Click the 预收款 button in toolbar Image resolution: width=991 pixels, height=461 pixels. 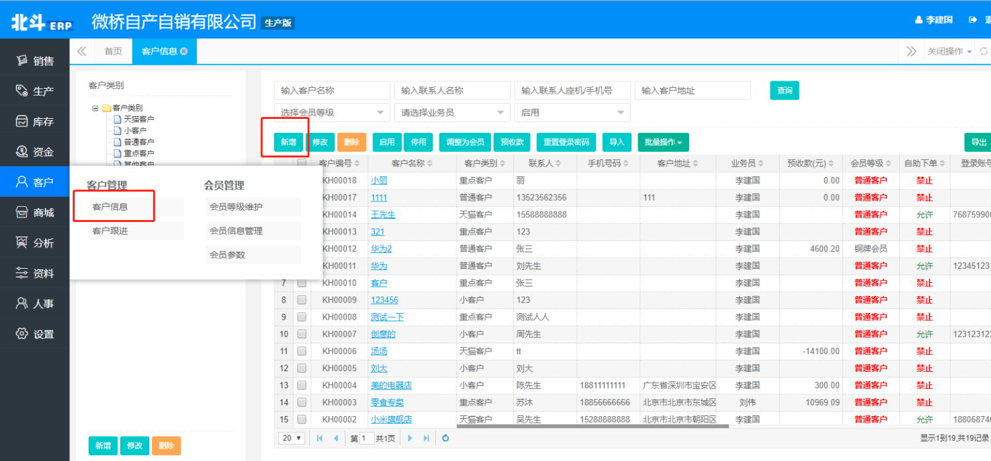click(512, 142)
